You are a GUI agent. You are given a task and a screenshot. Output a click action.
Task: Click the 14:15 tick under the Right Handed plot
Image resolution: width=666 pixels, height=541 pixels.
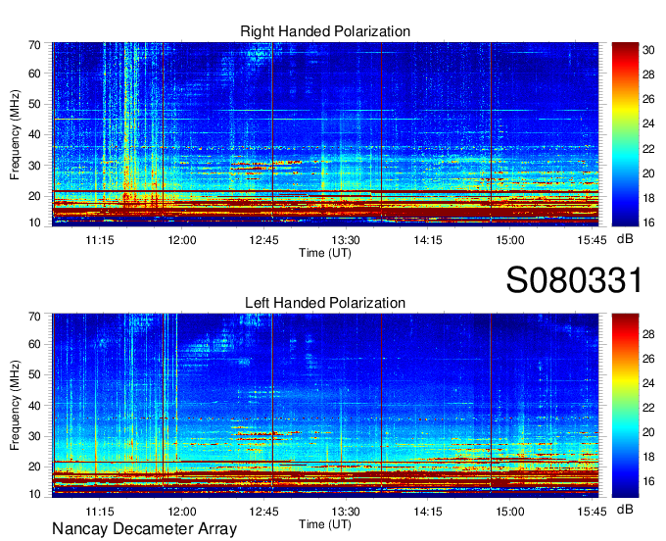coord(428,240)
